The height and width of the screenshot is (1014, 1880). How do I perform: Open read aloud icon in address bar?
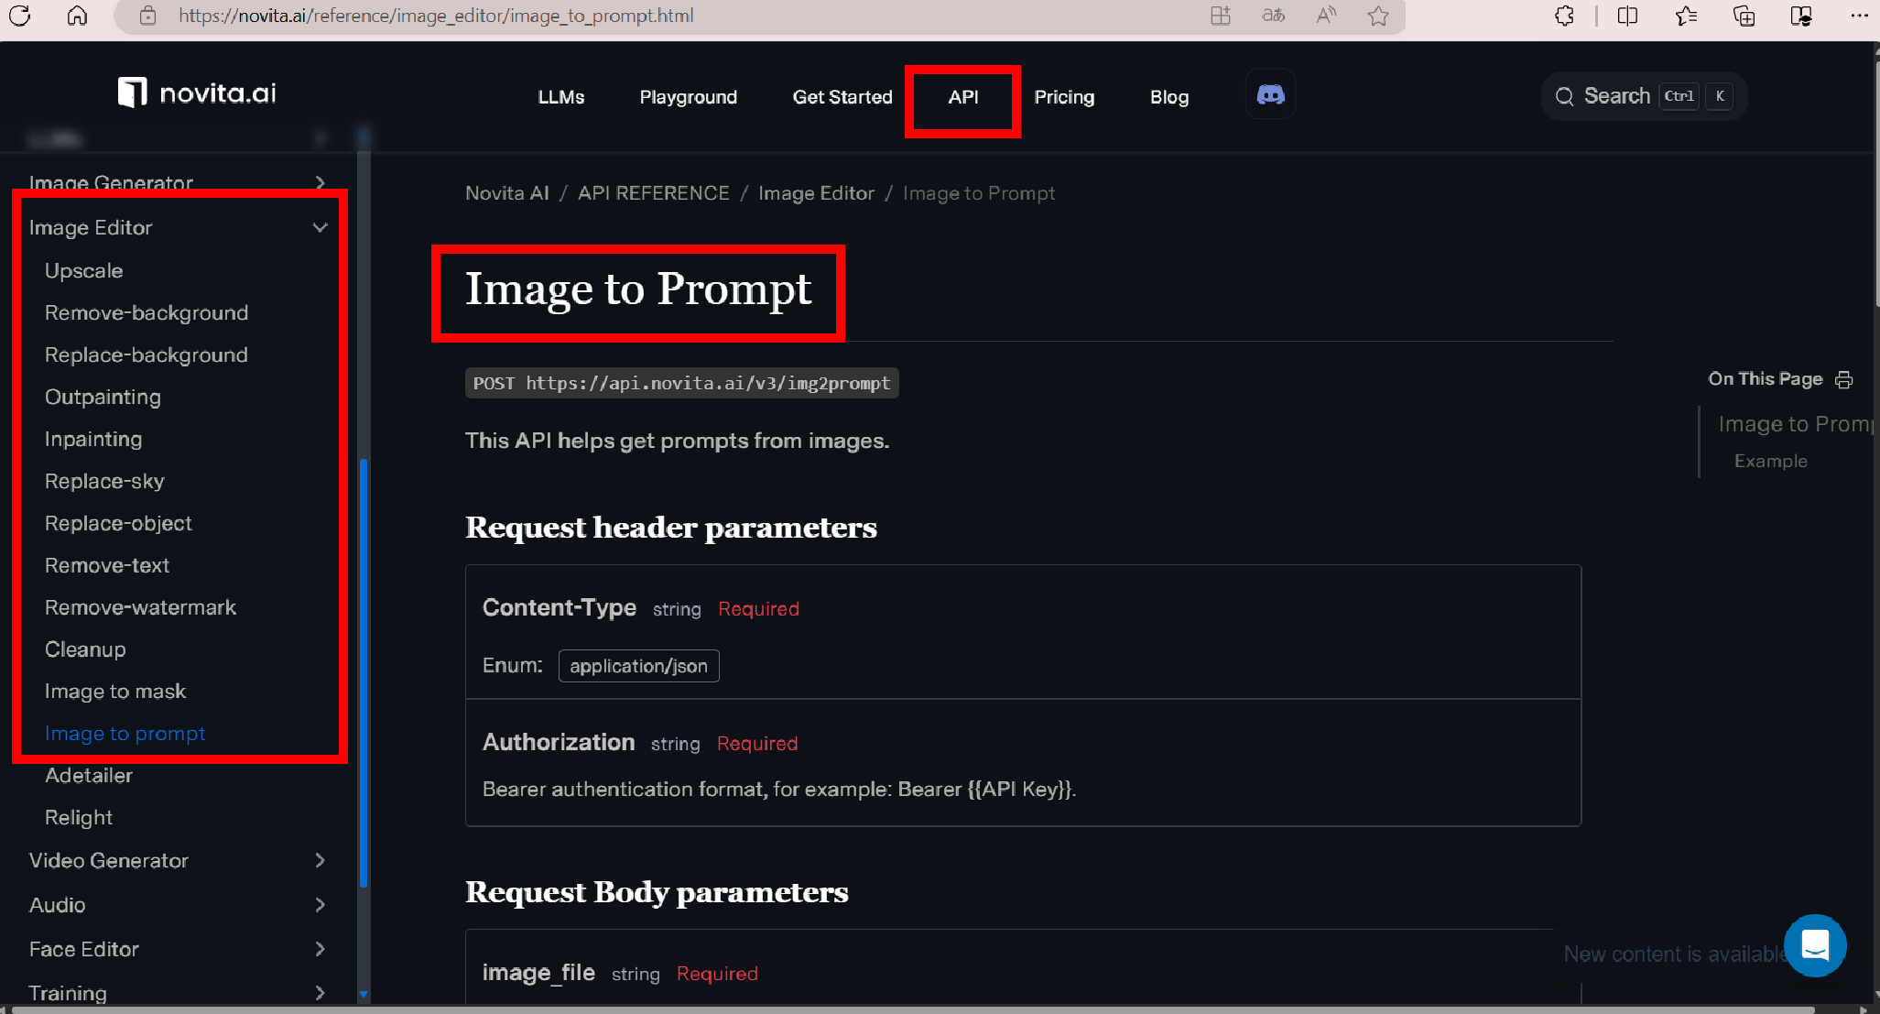[1325, 16]
